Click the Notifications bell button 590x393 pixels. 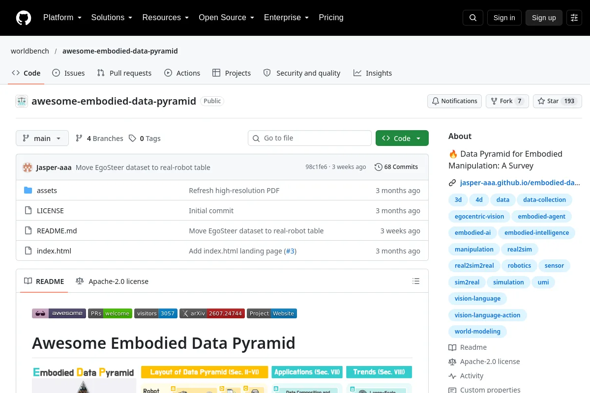(454, 101)
